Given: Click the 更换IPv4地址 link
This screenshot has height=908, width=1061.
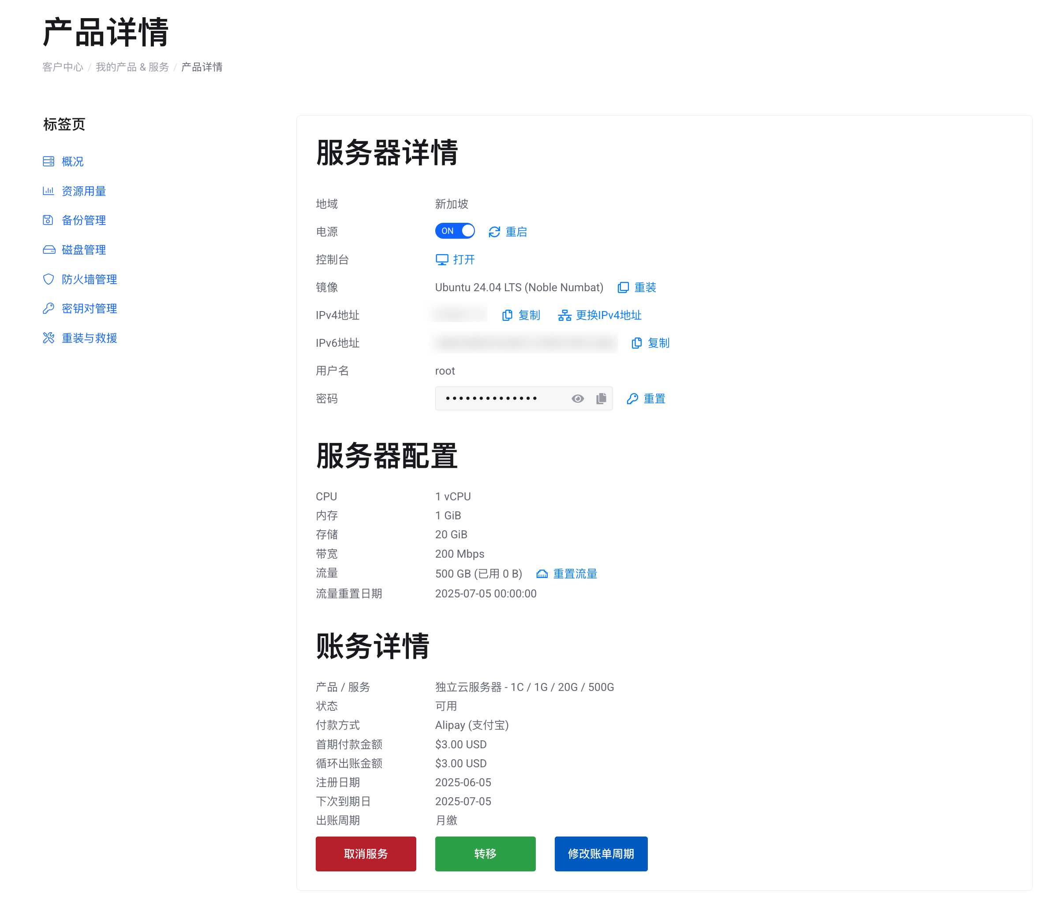Looking at the screenshot, I should [x=609, y=315].
